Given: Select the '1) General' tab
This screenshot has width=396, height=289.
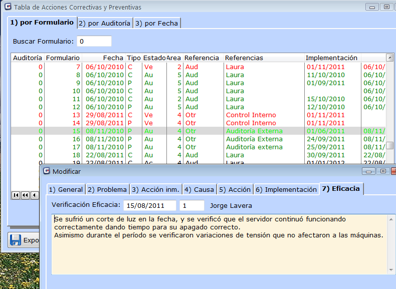Looking at the screenshot, I should coord(66,189).
